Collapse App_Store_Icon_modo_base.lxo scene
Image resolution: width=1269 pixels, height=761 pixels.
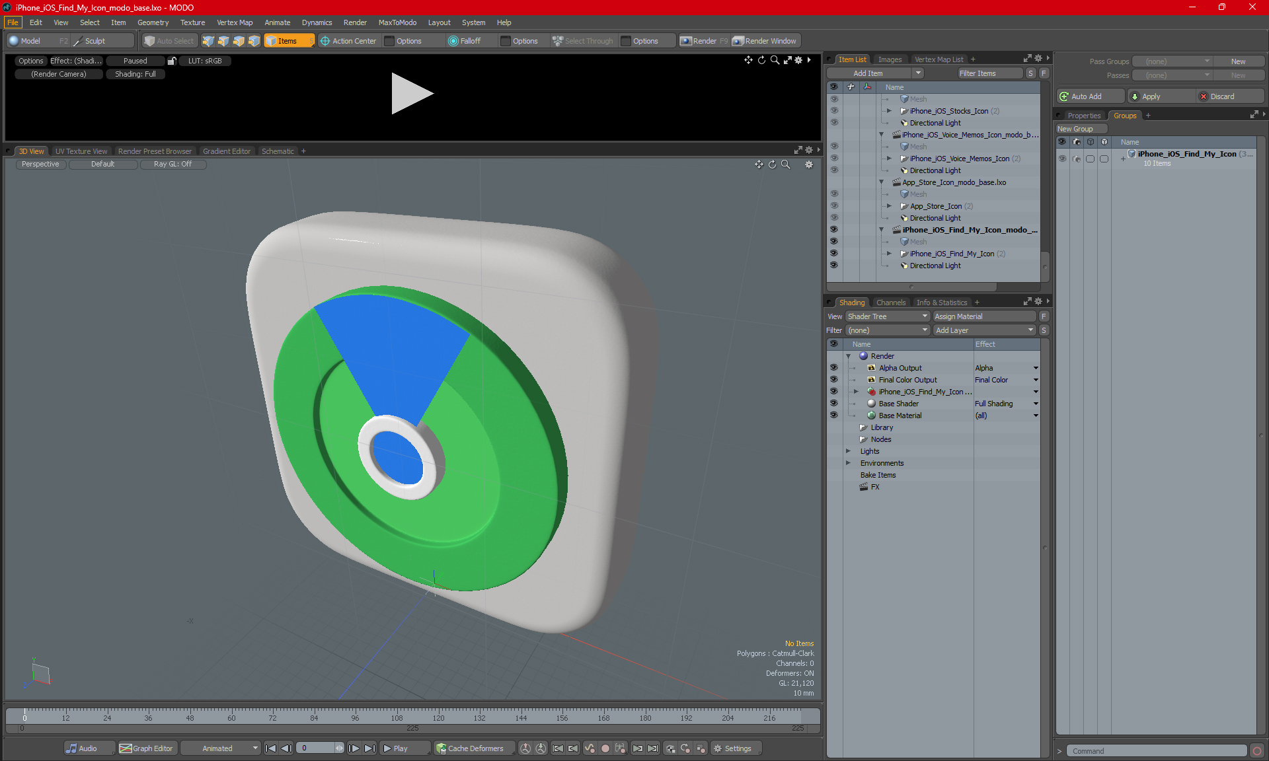(881, 182)
